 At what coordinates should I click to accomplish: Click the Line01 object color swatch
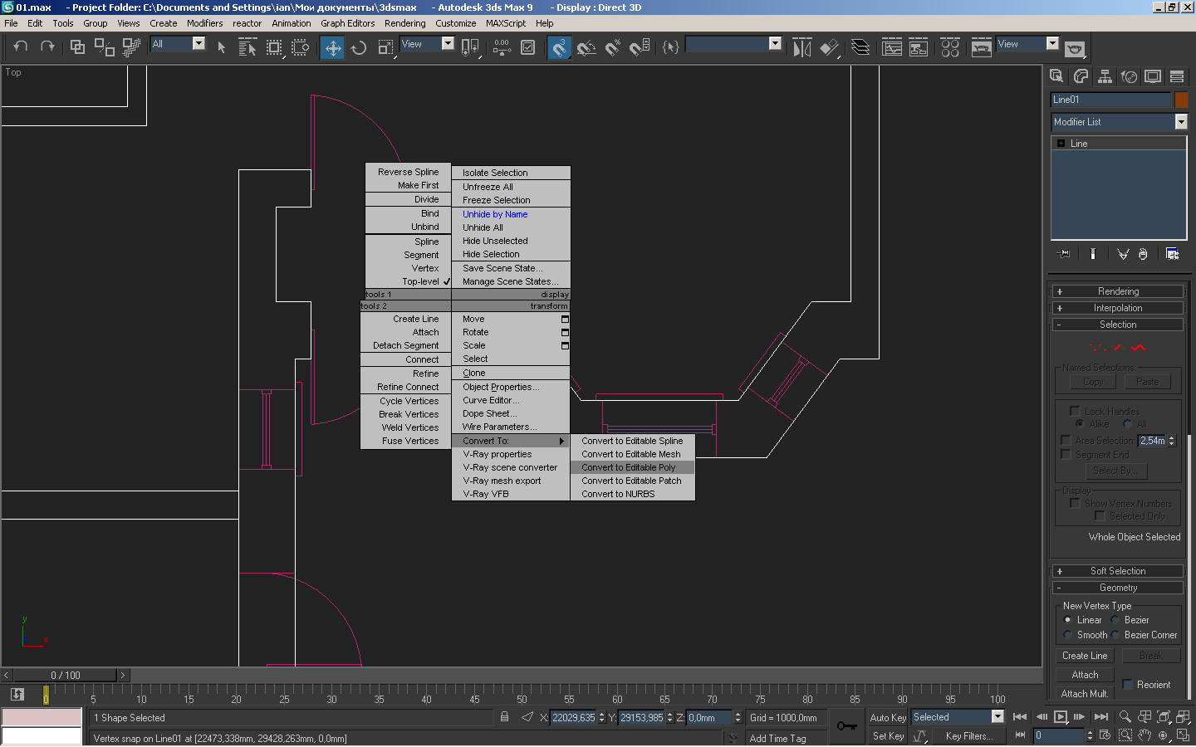coord(1181,100)
